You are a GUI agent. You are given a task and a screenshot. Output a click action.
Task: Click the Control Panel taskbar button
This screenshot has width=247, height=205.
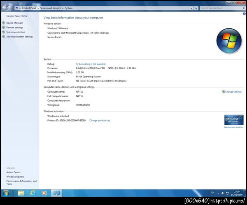[56, 193]
